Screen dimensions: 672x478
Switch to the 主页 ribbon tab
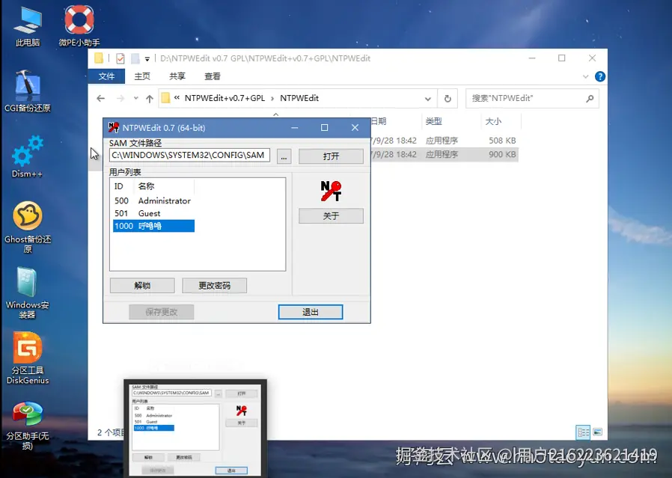pos(142,76)
